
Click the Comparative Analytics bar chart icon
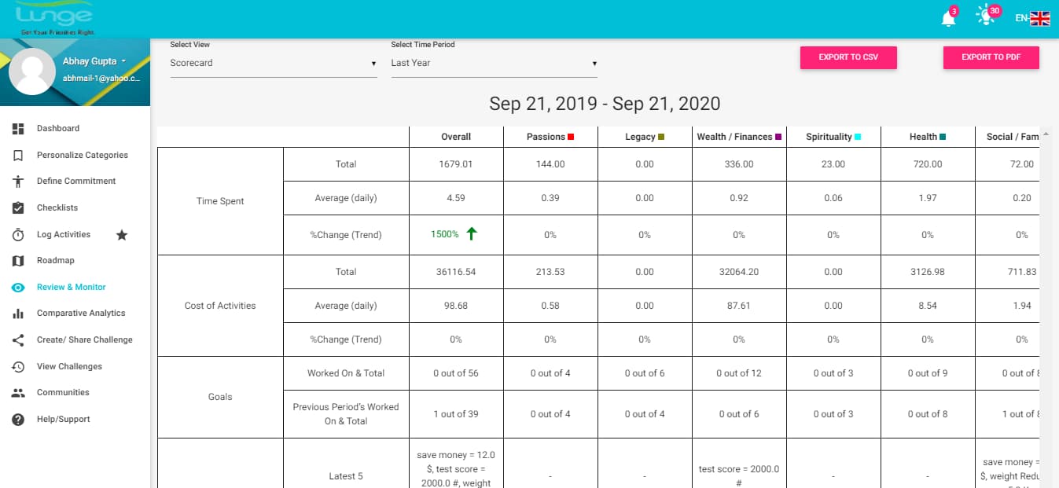(19, 314)
